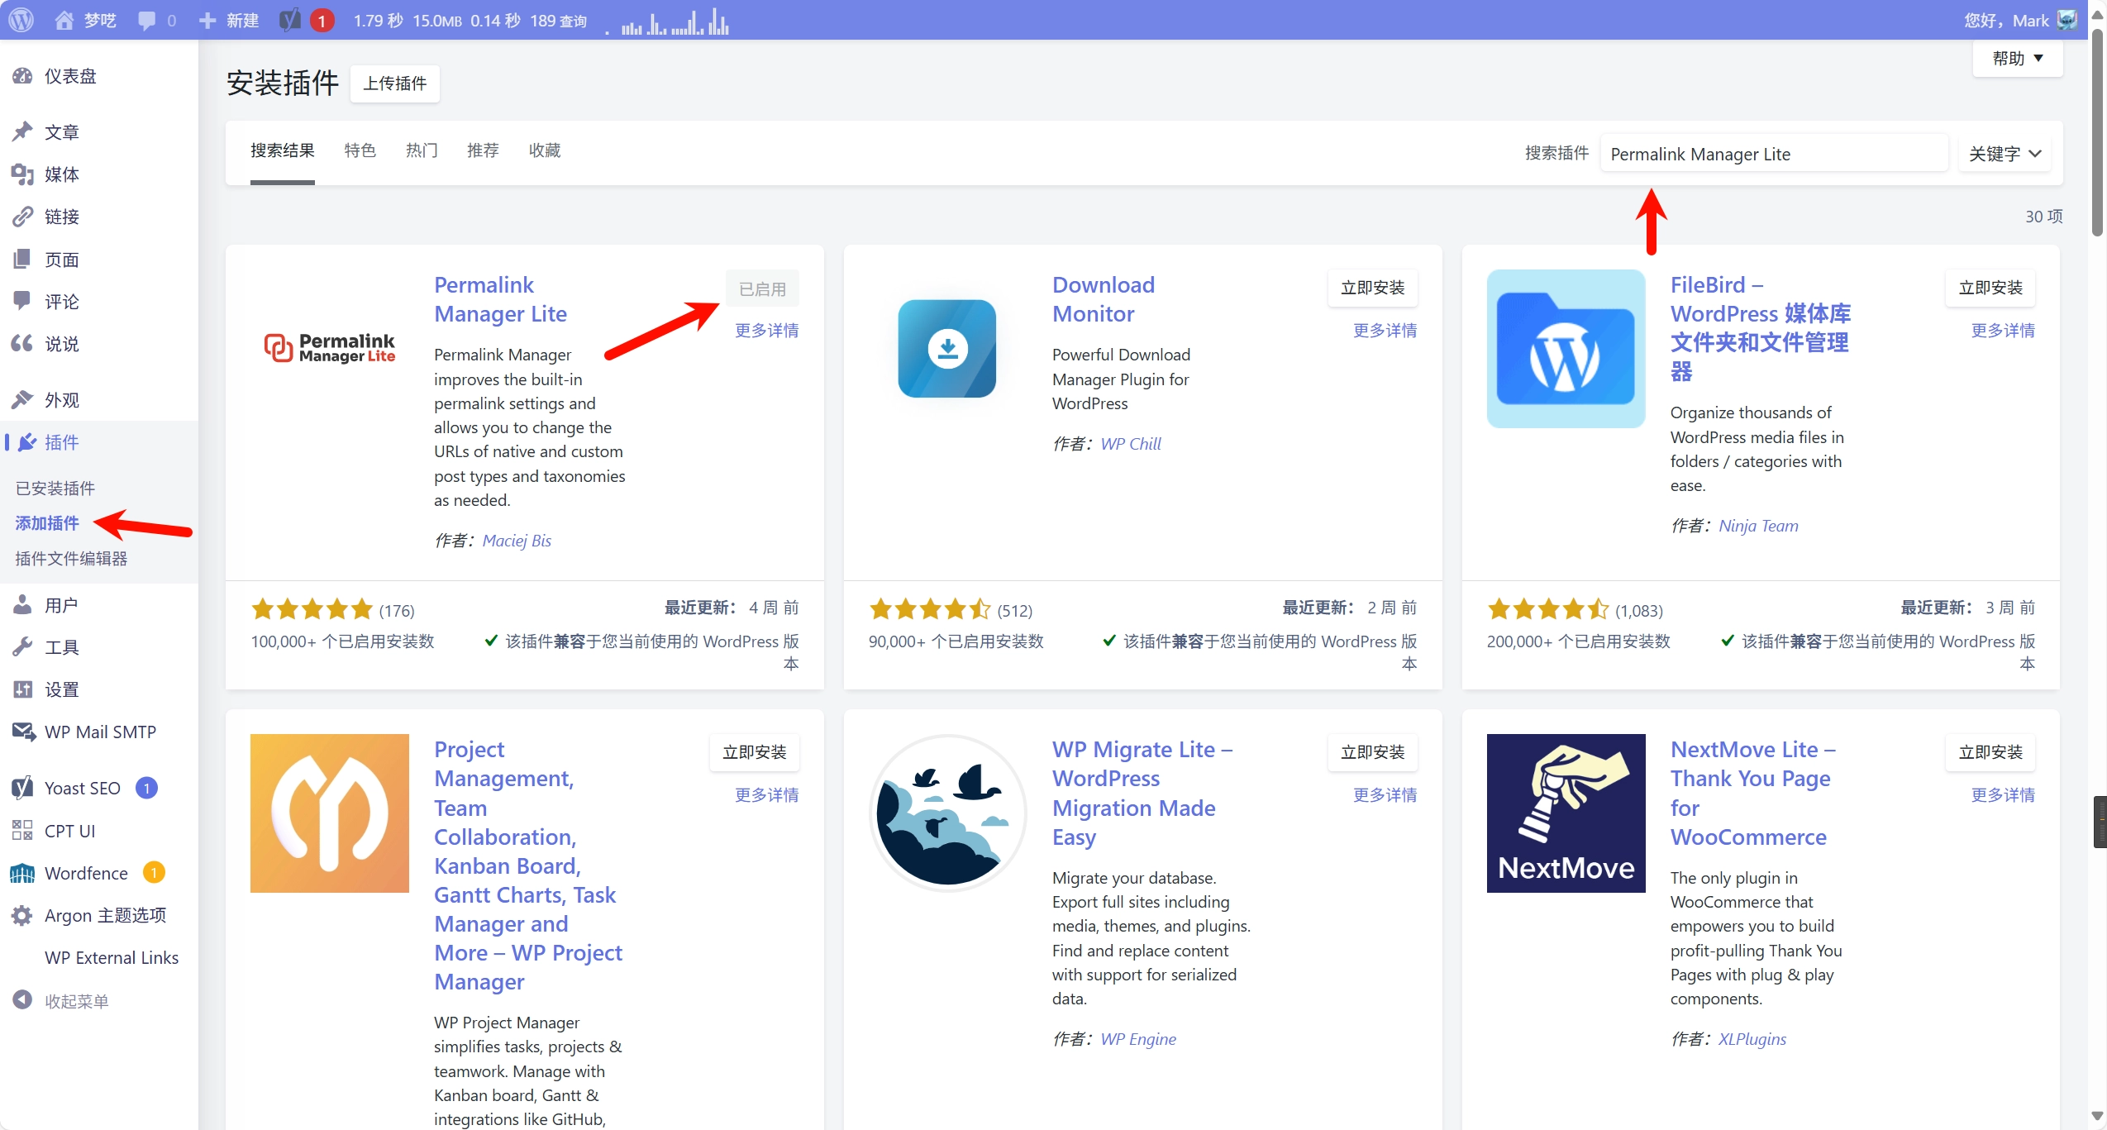Open author link Maciej Bis
This screenshot has width=2107, height=1130.
tap(517, 541)
